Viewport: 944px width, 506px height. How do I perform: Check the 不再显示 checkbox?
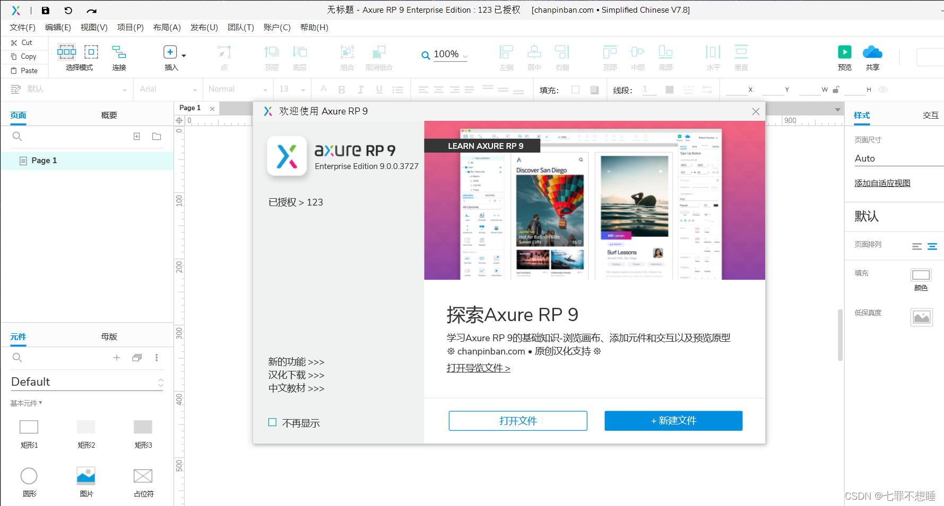tap(272, 422)
